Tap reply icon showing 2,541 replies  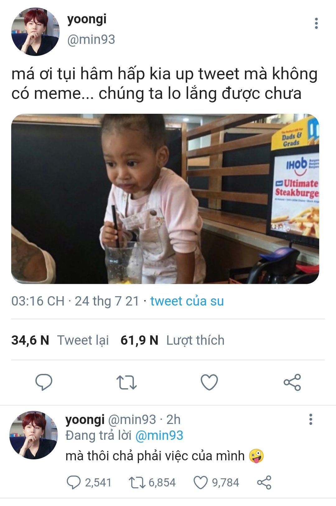[89, 482]
